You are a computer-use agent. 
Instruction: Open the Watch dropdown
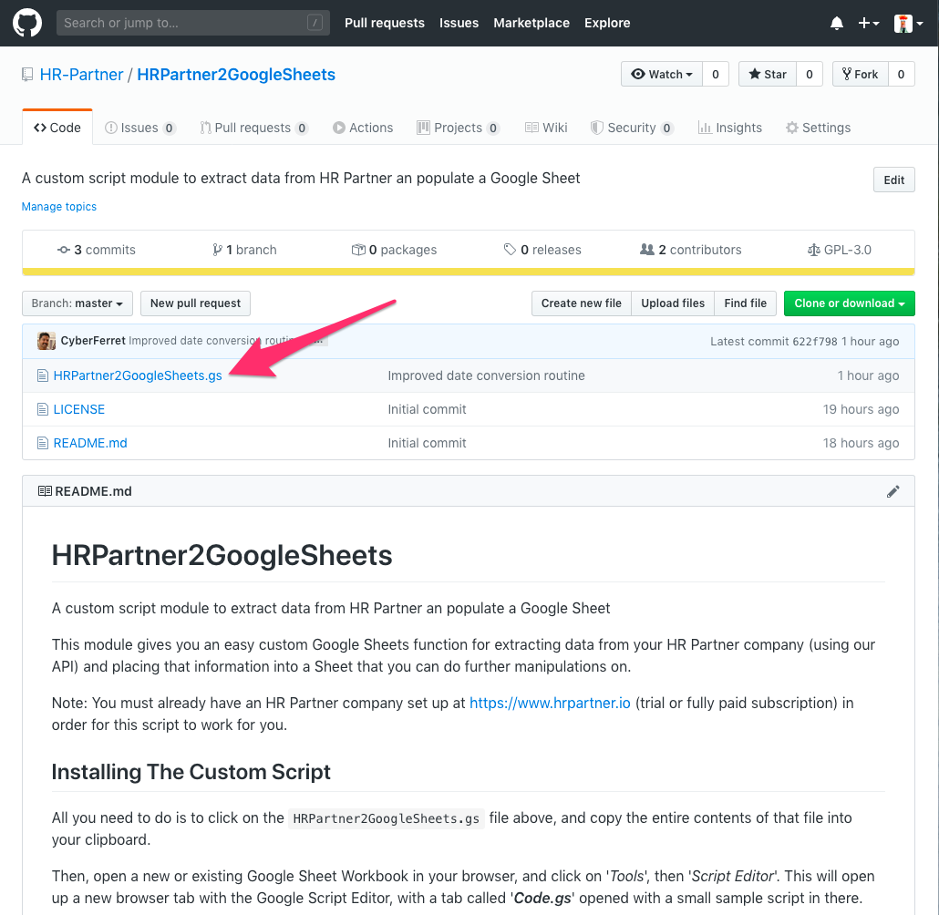point(662,74)
